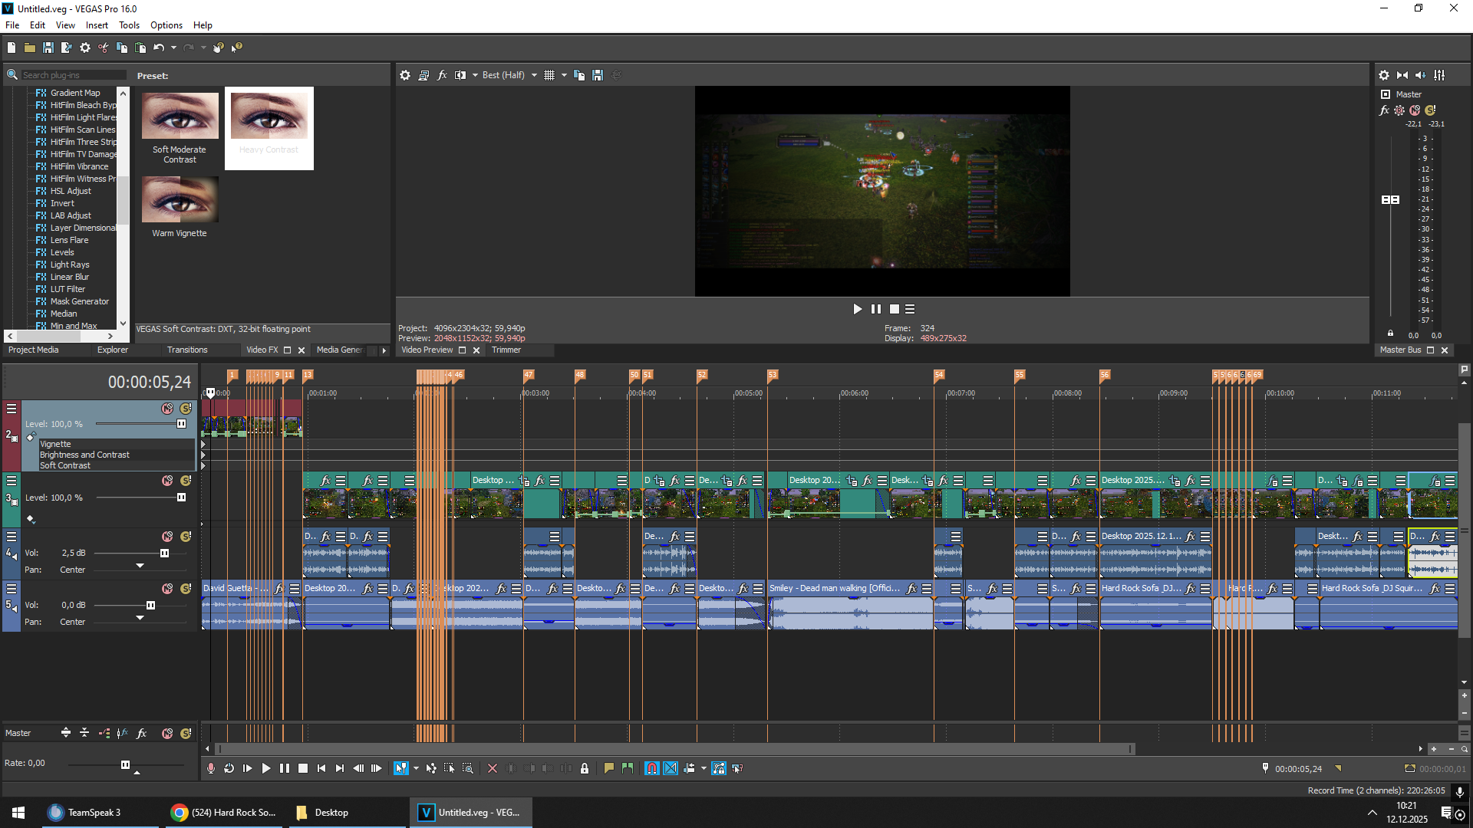This screenshot has width=1473, height=828.
Task: Open the Master Bus mixer settings gear
Action: tap(1384, 75)
